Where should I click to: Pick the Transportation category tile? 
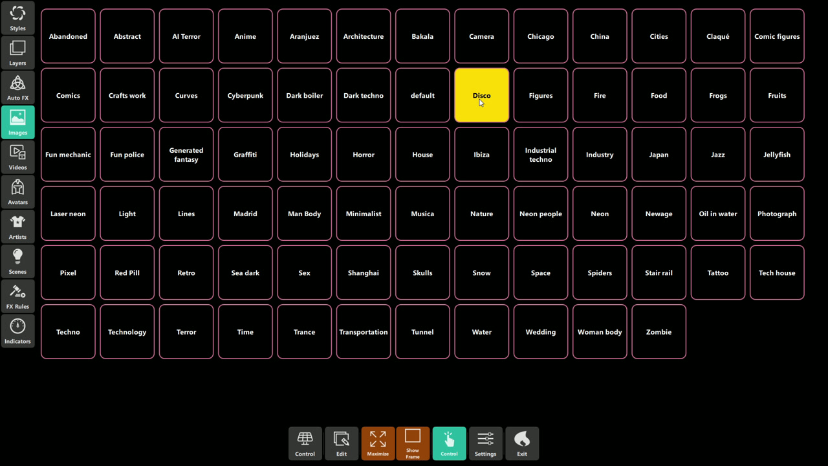[364, 332]
